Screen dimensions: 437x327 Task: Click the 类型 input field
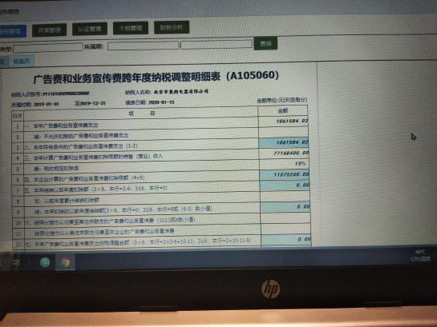pos(48,47)
